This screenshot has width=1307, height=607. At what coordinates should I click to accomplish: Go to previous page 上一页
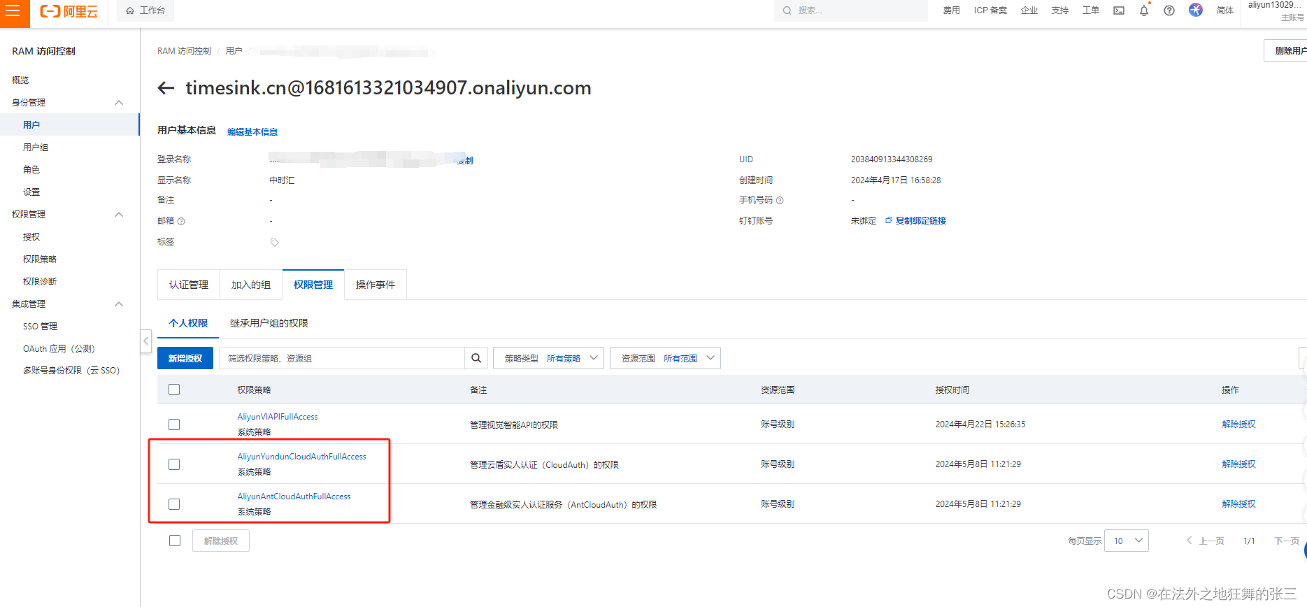click(1205, 541)
